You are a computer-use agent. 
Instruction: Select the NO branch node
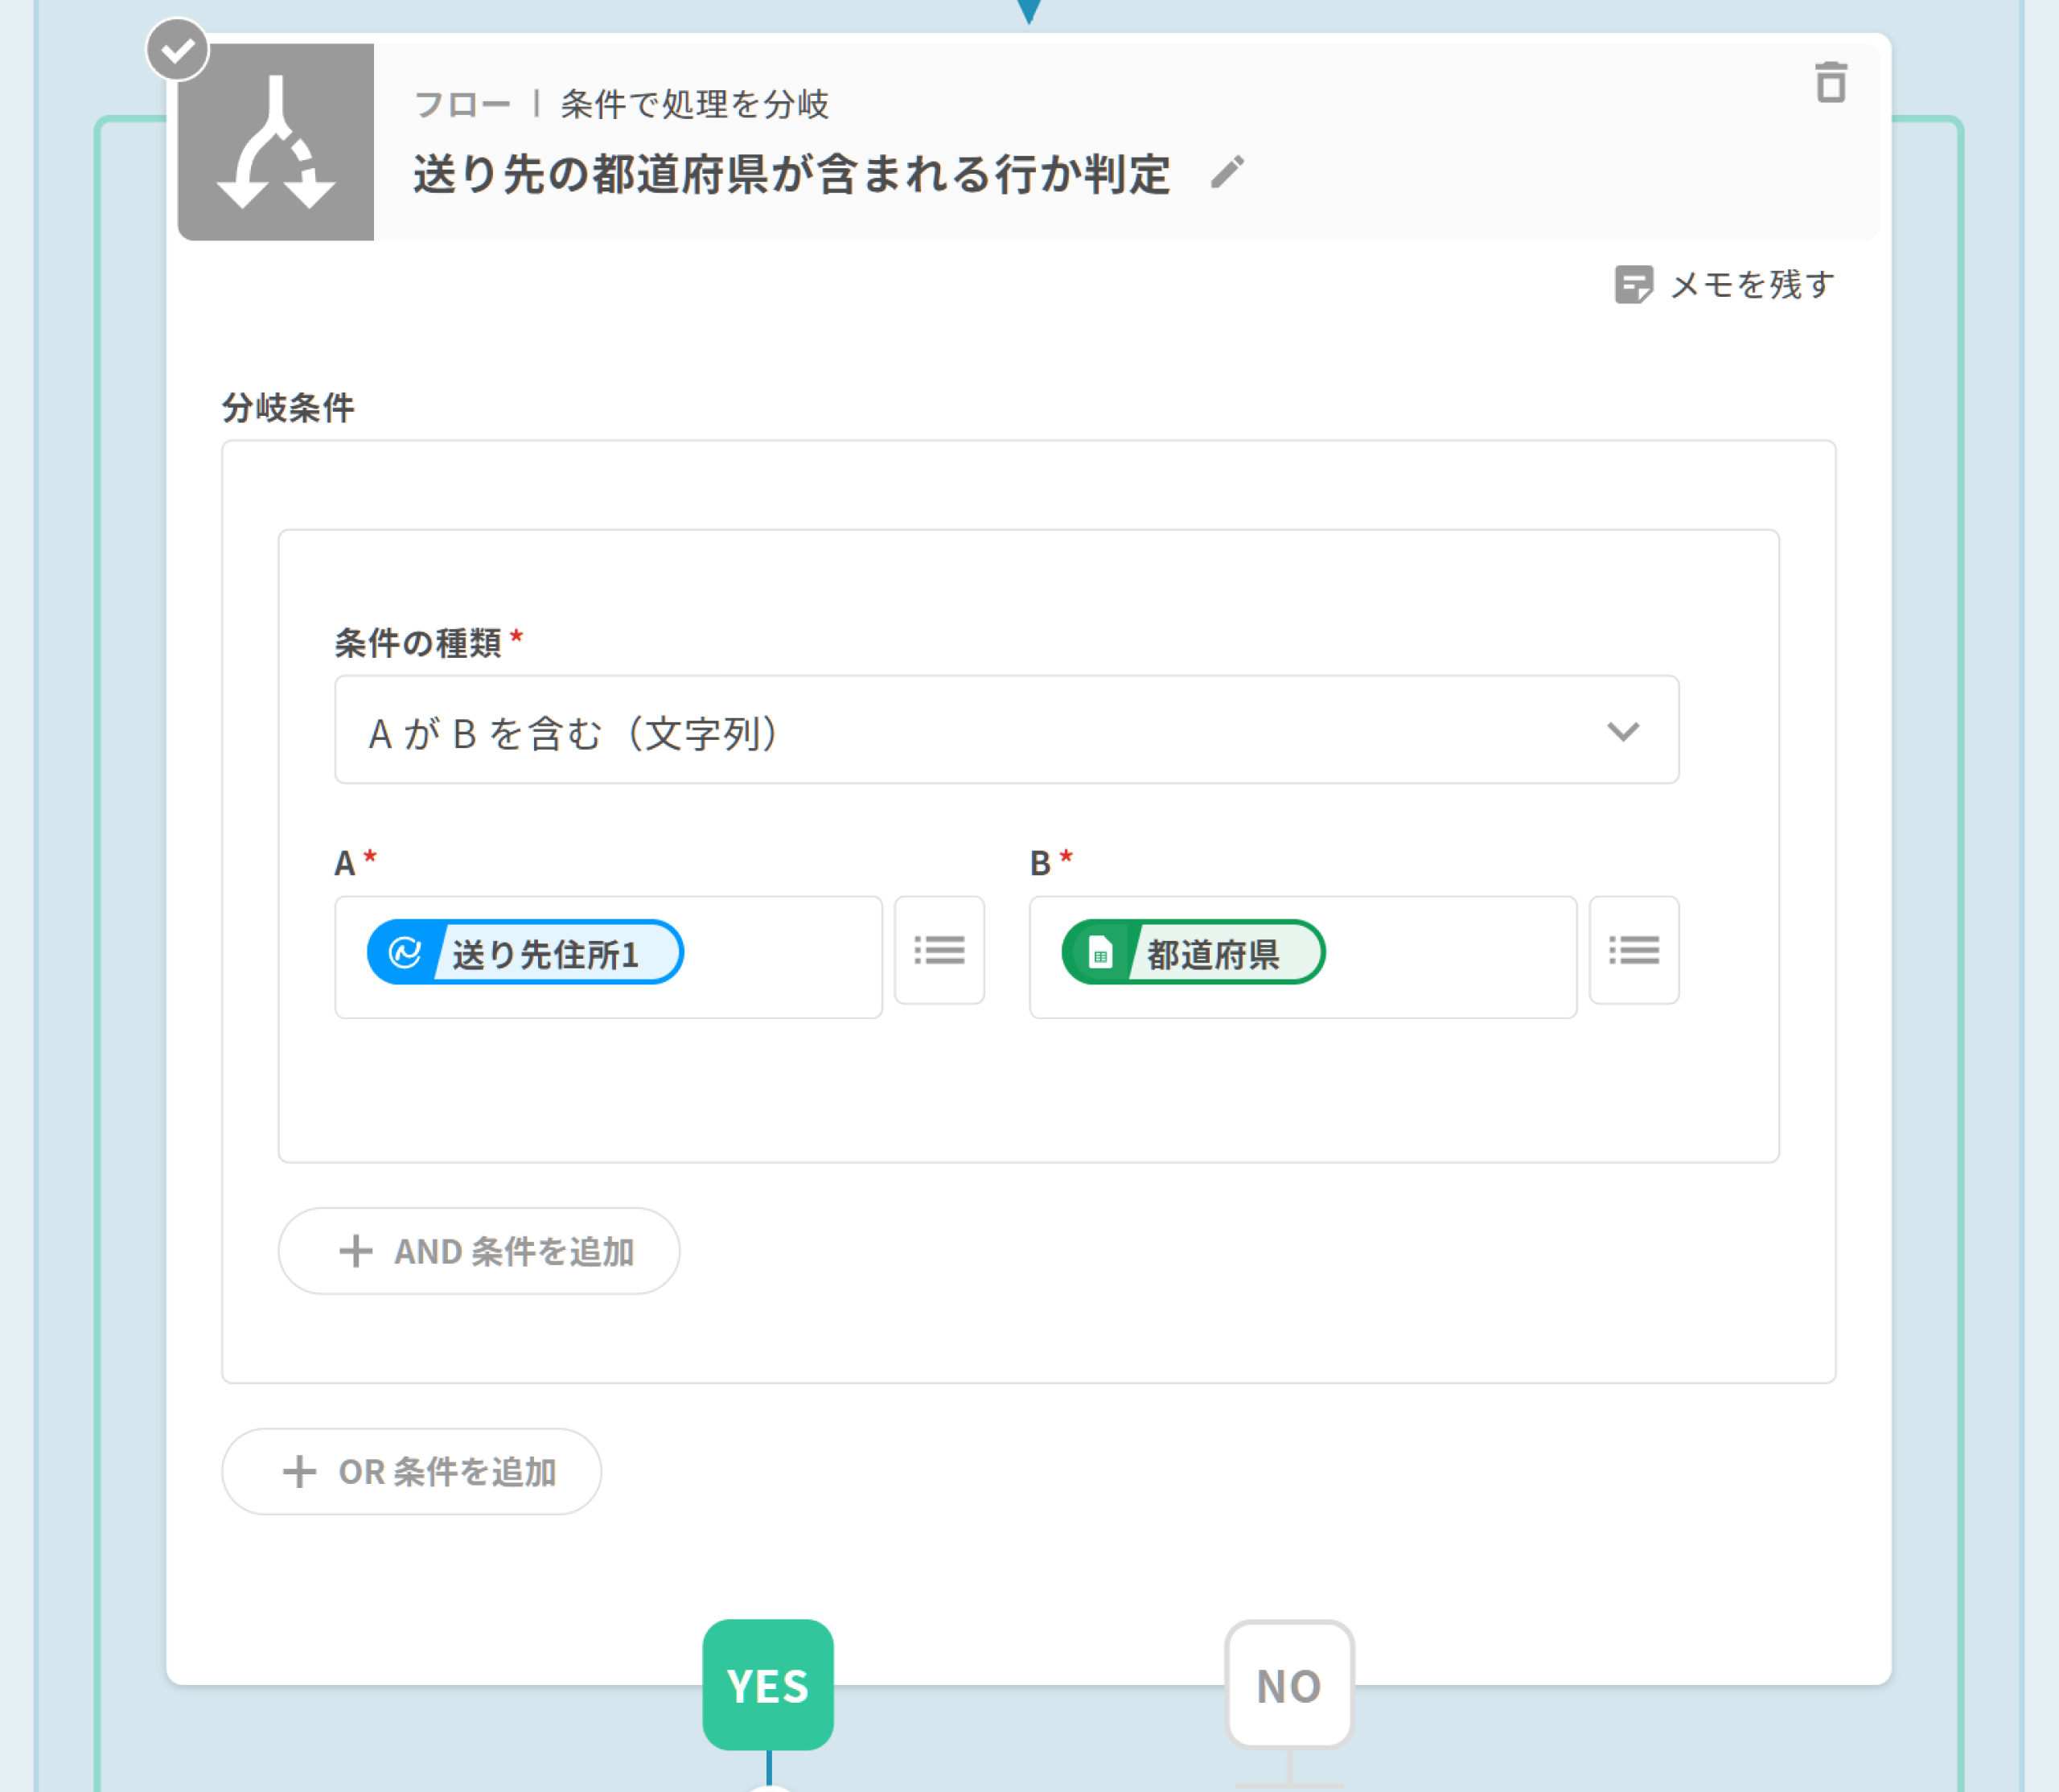point(1288,1685)
